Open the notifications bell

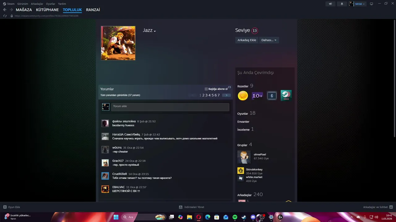pos(342,4)
